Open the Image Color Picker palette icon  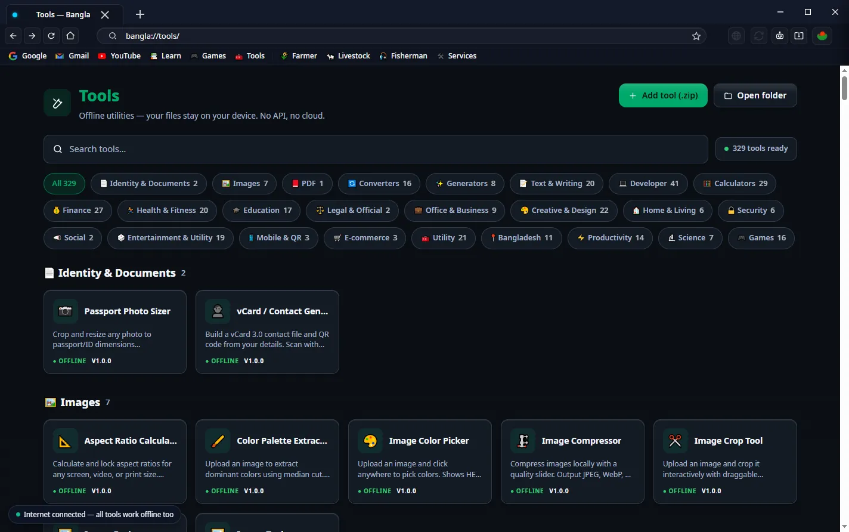[370, 441]
